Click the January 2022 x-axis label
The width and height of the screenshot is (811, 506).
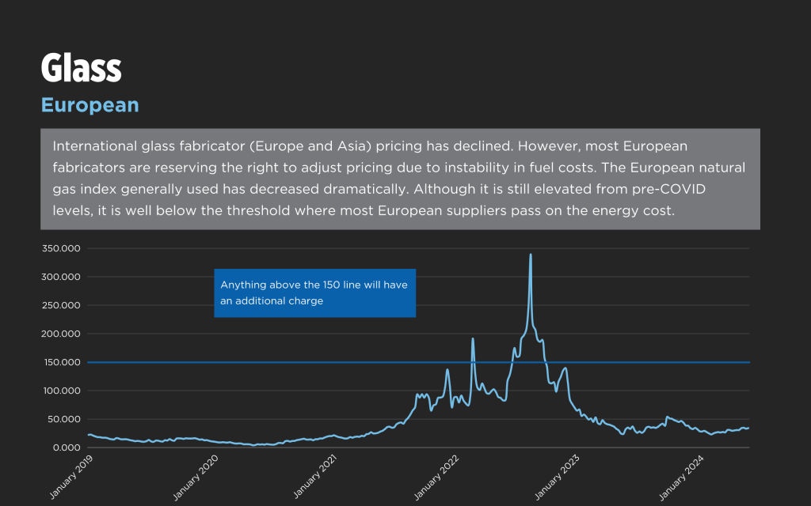pos(437,476)
